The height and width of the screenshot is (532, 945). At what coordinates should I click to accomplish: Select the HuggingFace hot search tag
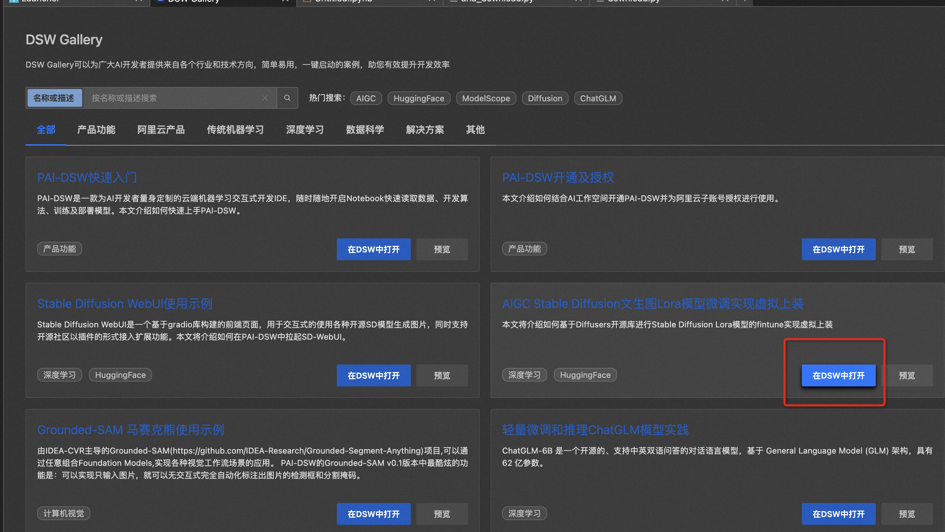tap(419, 98)
